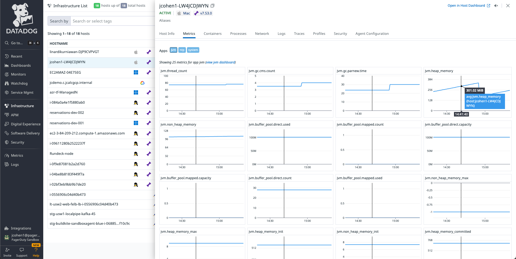Open APM in sidebar

tap(15, 115)
